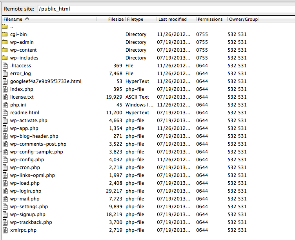
Task: Select the wp-login.php filename
Action: coord(25,191)
